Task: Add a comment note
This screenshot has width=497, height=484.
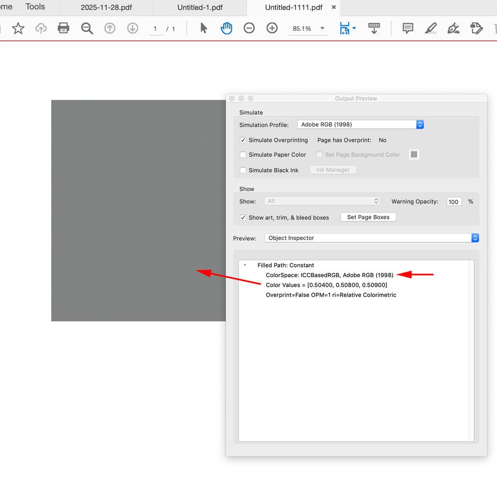Action: click(407, 28)
